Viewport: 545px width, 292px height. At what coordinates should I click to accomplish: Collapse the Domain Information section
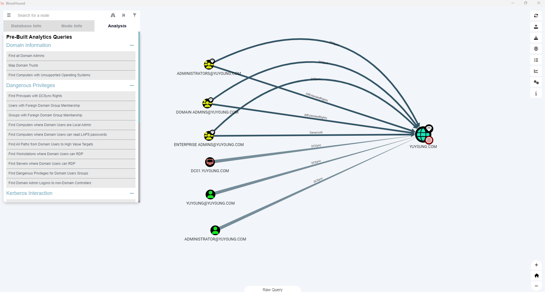click(131, 45)
